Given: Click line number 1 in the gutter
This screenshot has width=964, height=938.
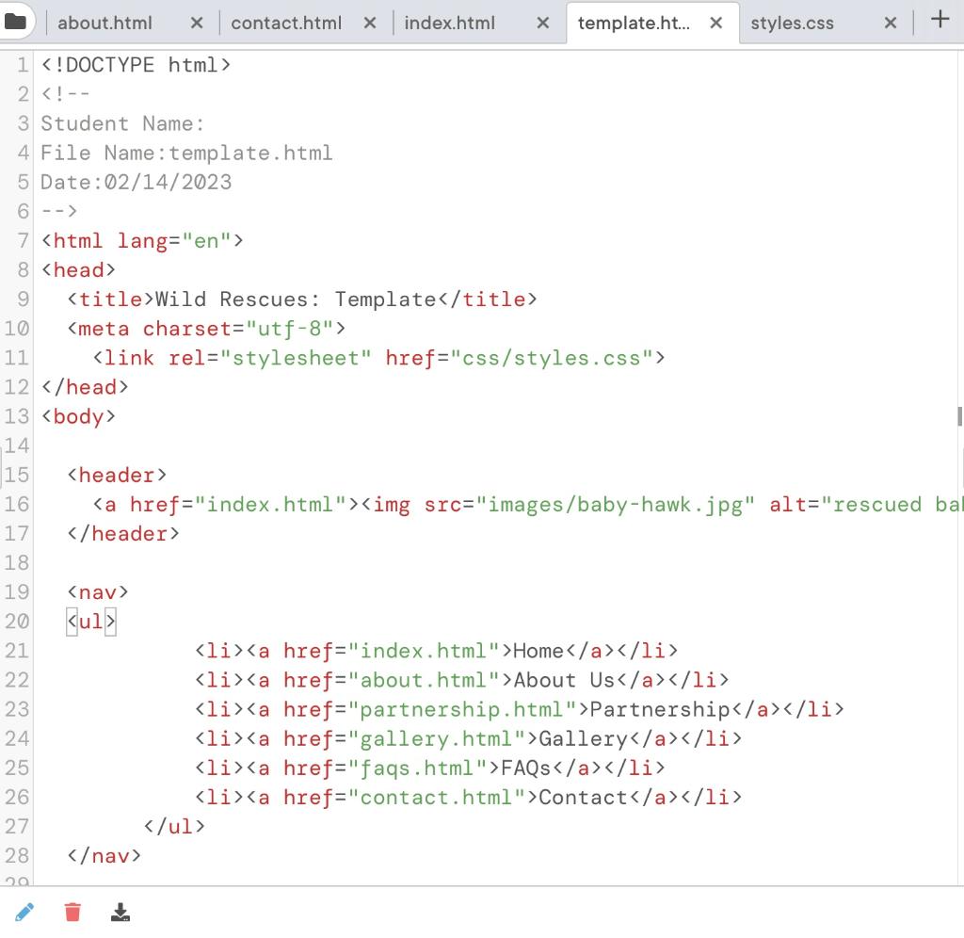Looking at the screenshot, I should tap(23, 65).
